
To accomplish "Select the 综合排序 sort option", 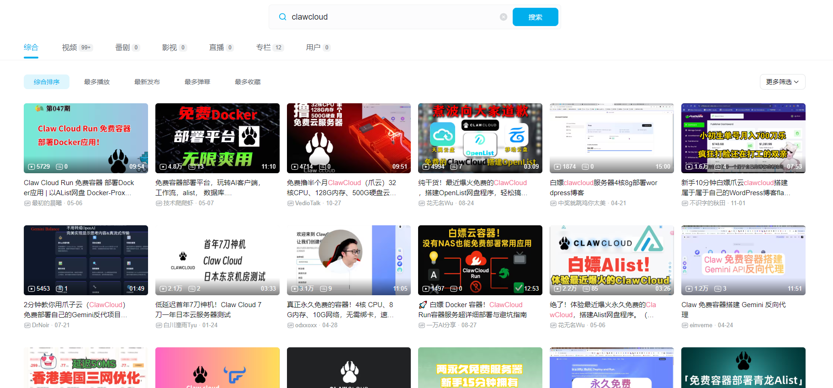I will [47, 82].
